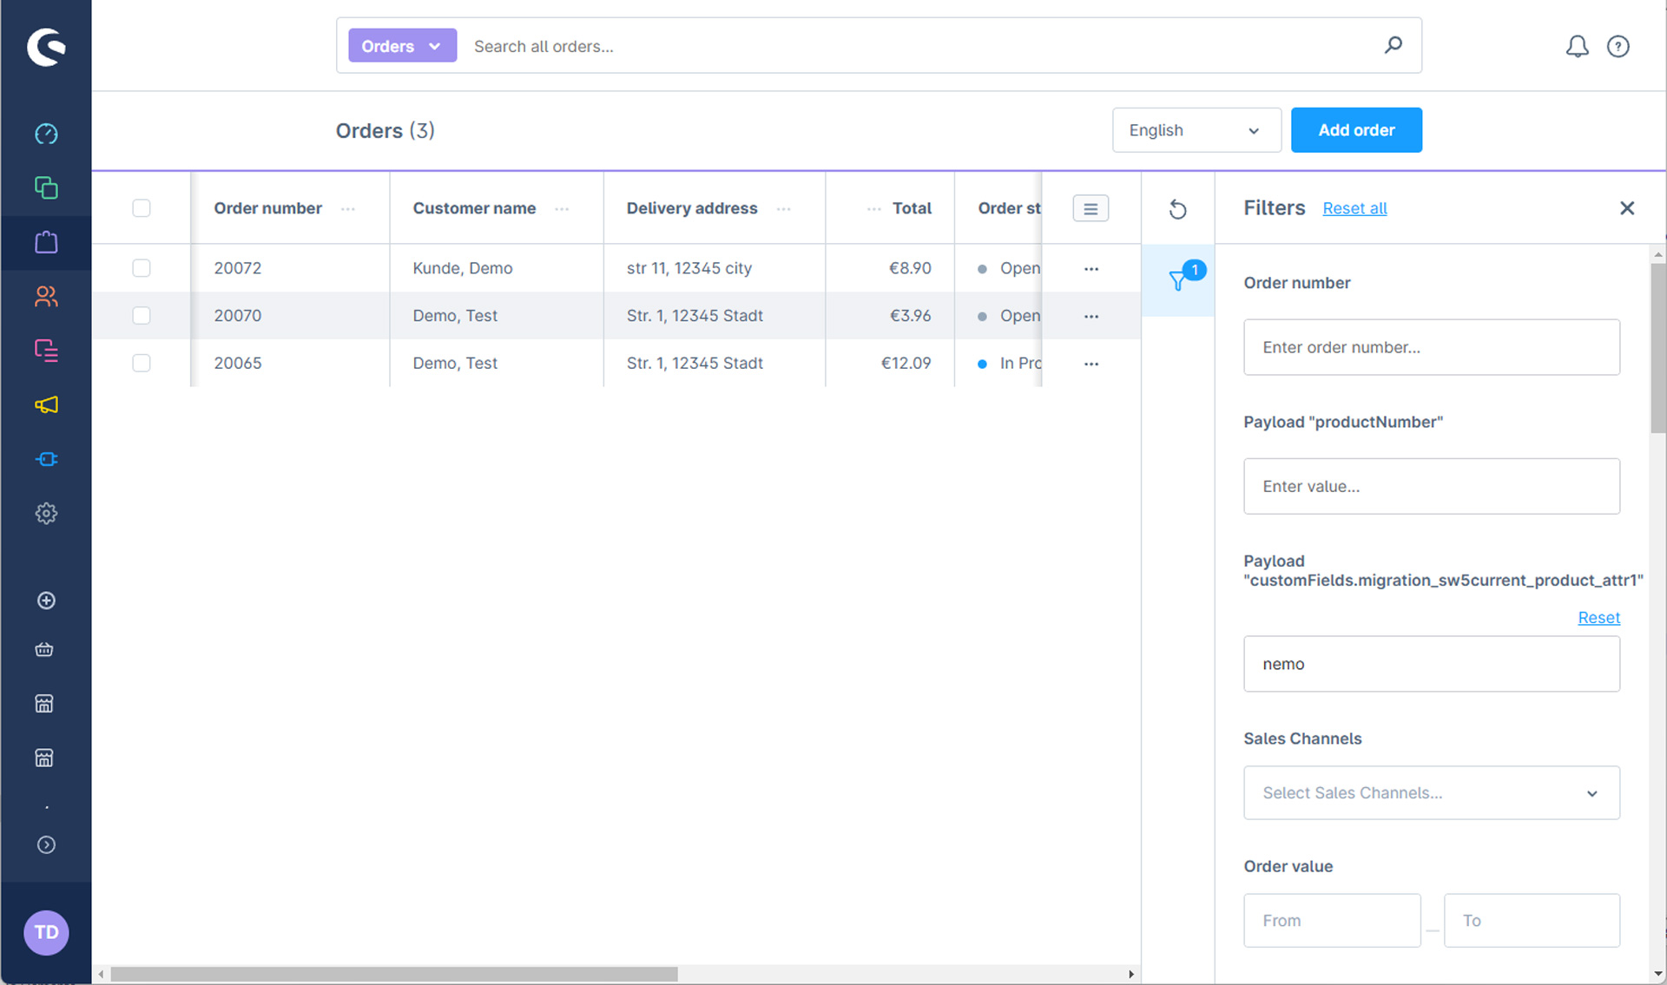This screenshot has height=985, width=1667.
Task: Click the filter funnel icon
Action: [x=1178, y=279]
